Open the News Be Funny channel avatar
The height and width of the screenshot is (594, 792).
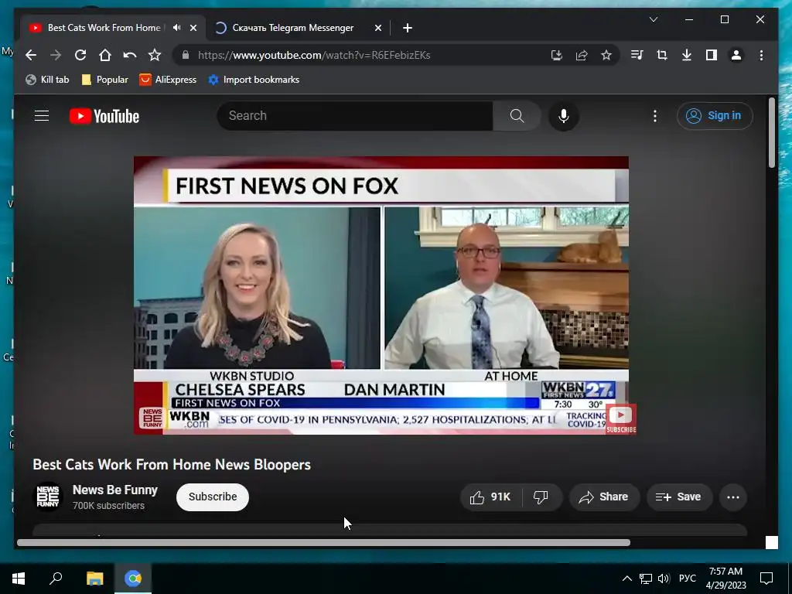coord(48,497)
